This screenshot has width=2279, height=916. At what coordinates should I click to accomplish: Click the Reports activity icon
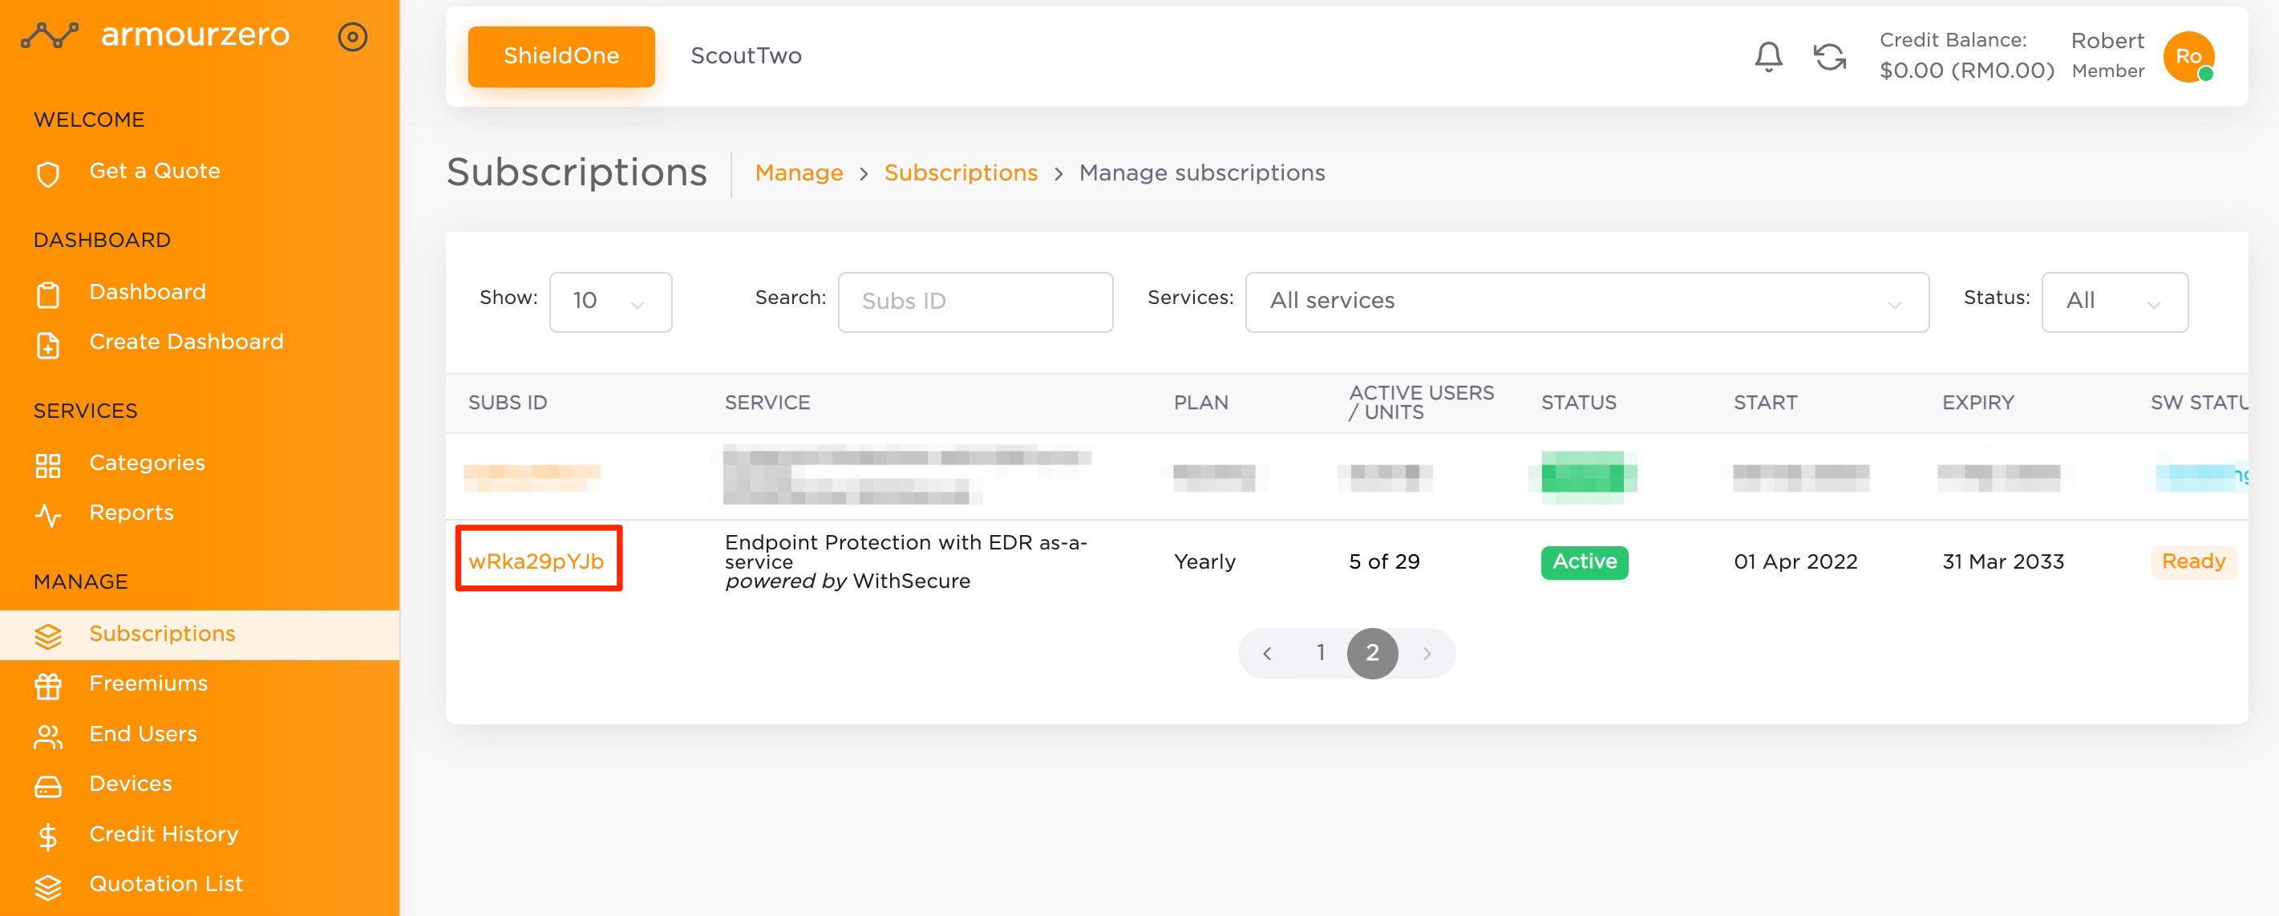(48, 514)
